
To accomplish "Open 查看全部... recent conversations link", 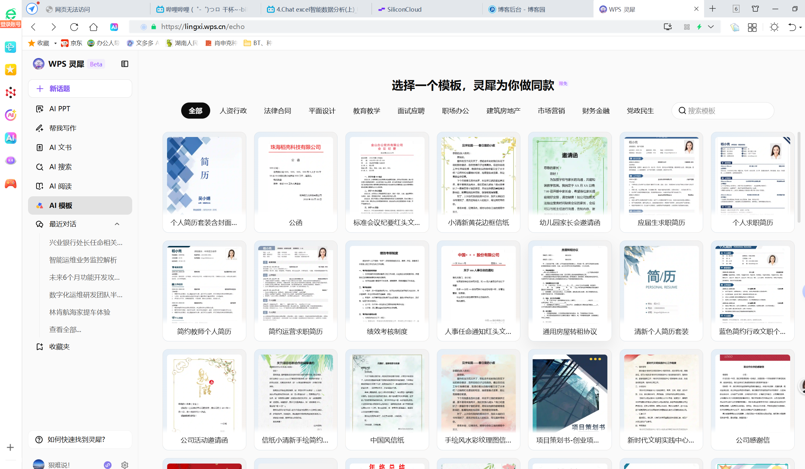I will [65, 329].
